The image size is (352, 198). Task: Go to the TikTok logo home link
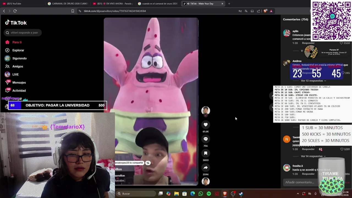(16, 23)
